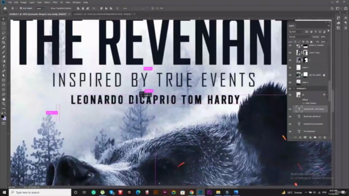Click the foreground color swatch
This screenshot has width=349, height=196.
(x=2, y=117)
